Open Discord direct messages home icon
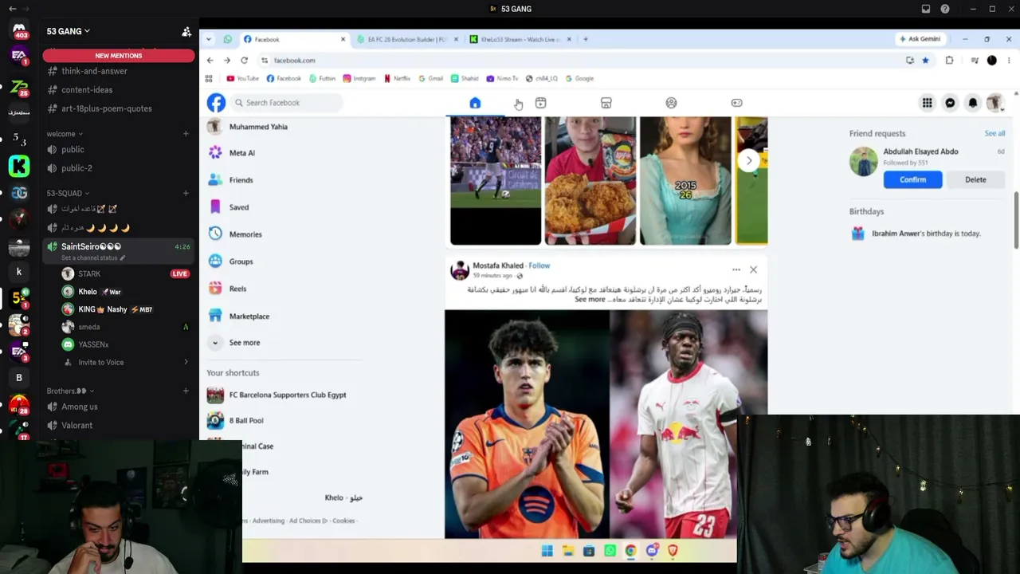The height and width of the screenshot is (574, 1020). (x=19, y=31)
